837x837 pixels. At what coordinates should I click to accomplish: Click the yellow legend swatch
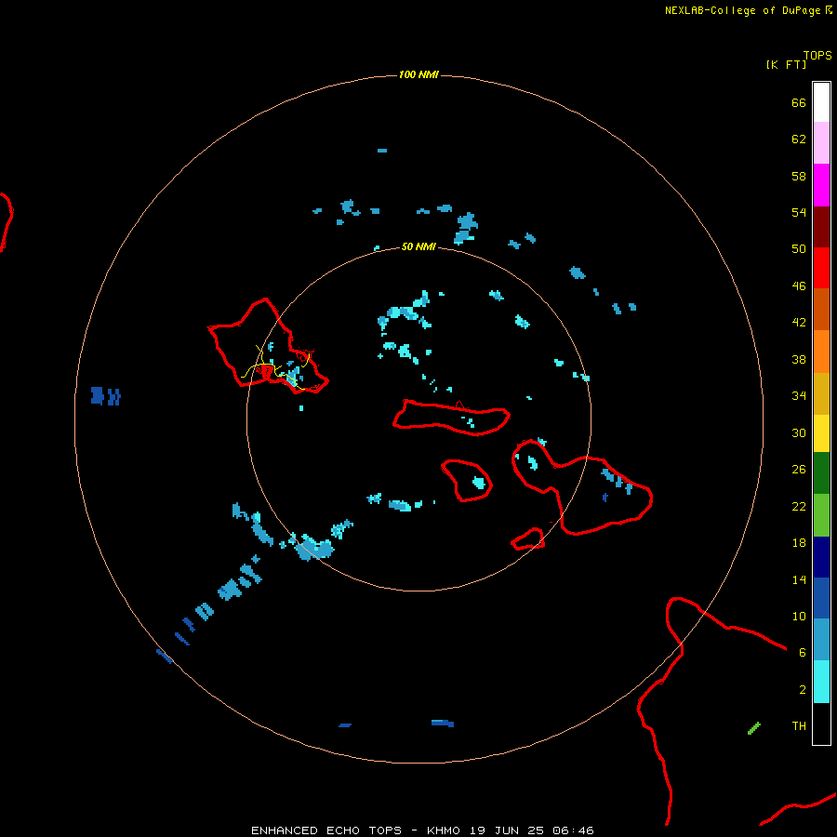821,433
